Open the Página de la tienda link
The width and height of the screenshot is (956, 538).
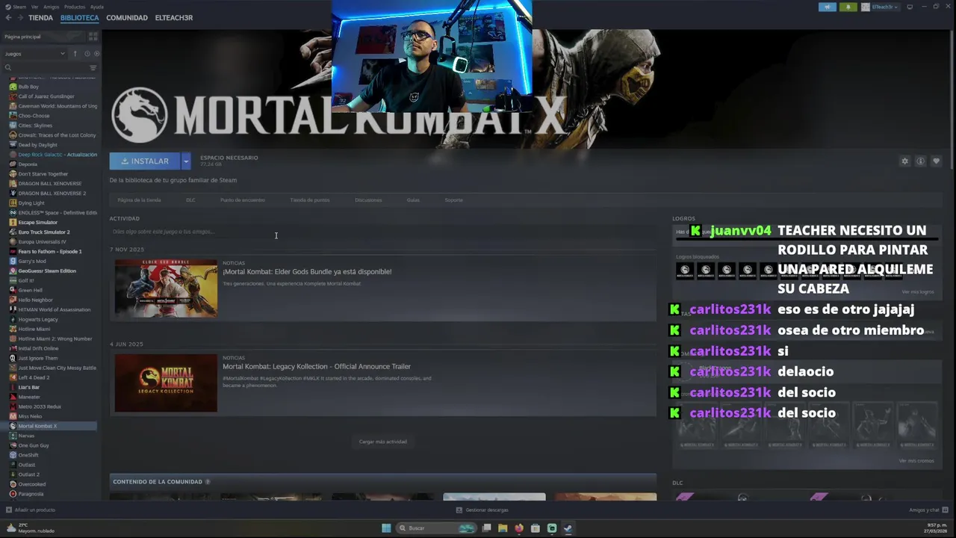[x=139, y=200]
